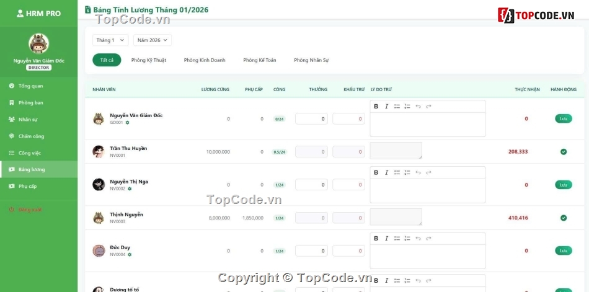Click undo icon in Nguyễn Thị Nga row
The height and width of the screenshot is (292, 589).
click(418, 172)
